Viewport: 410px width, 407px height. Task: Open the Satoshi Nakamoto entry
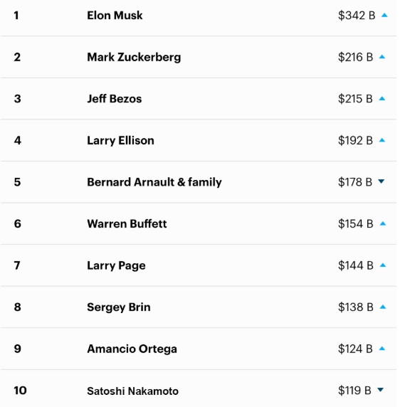[x=132, y=391]
